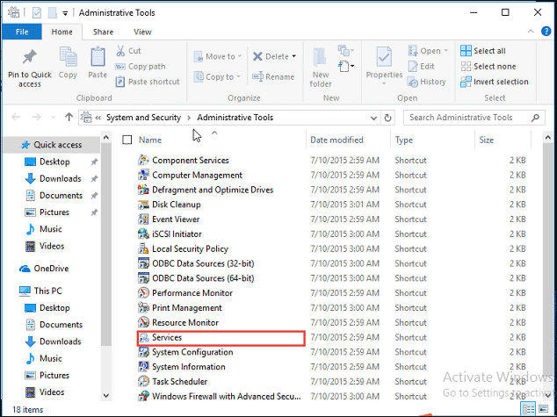Click the Copy path icon
Screen dimensions: 557x417
[x=120, y=67]
